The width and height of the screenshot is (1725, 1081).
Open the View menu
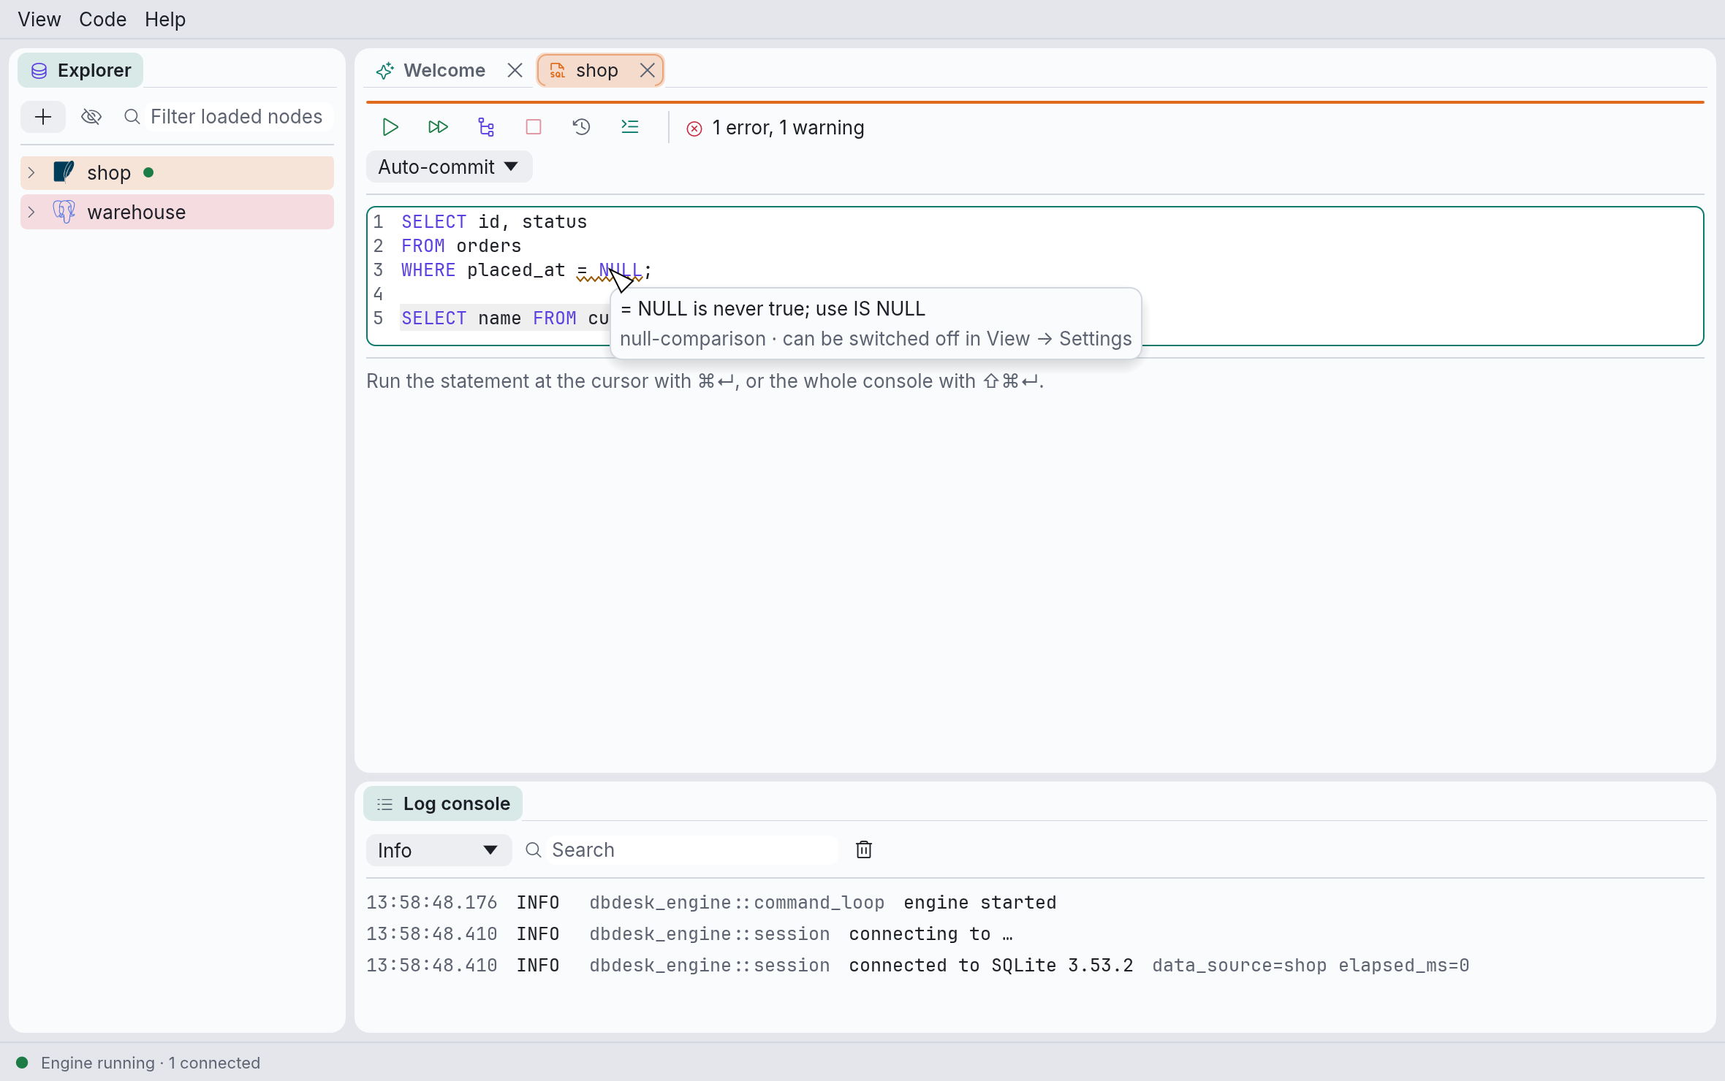[39, 19]
